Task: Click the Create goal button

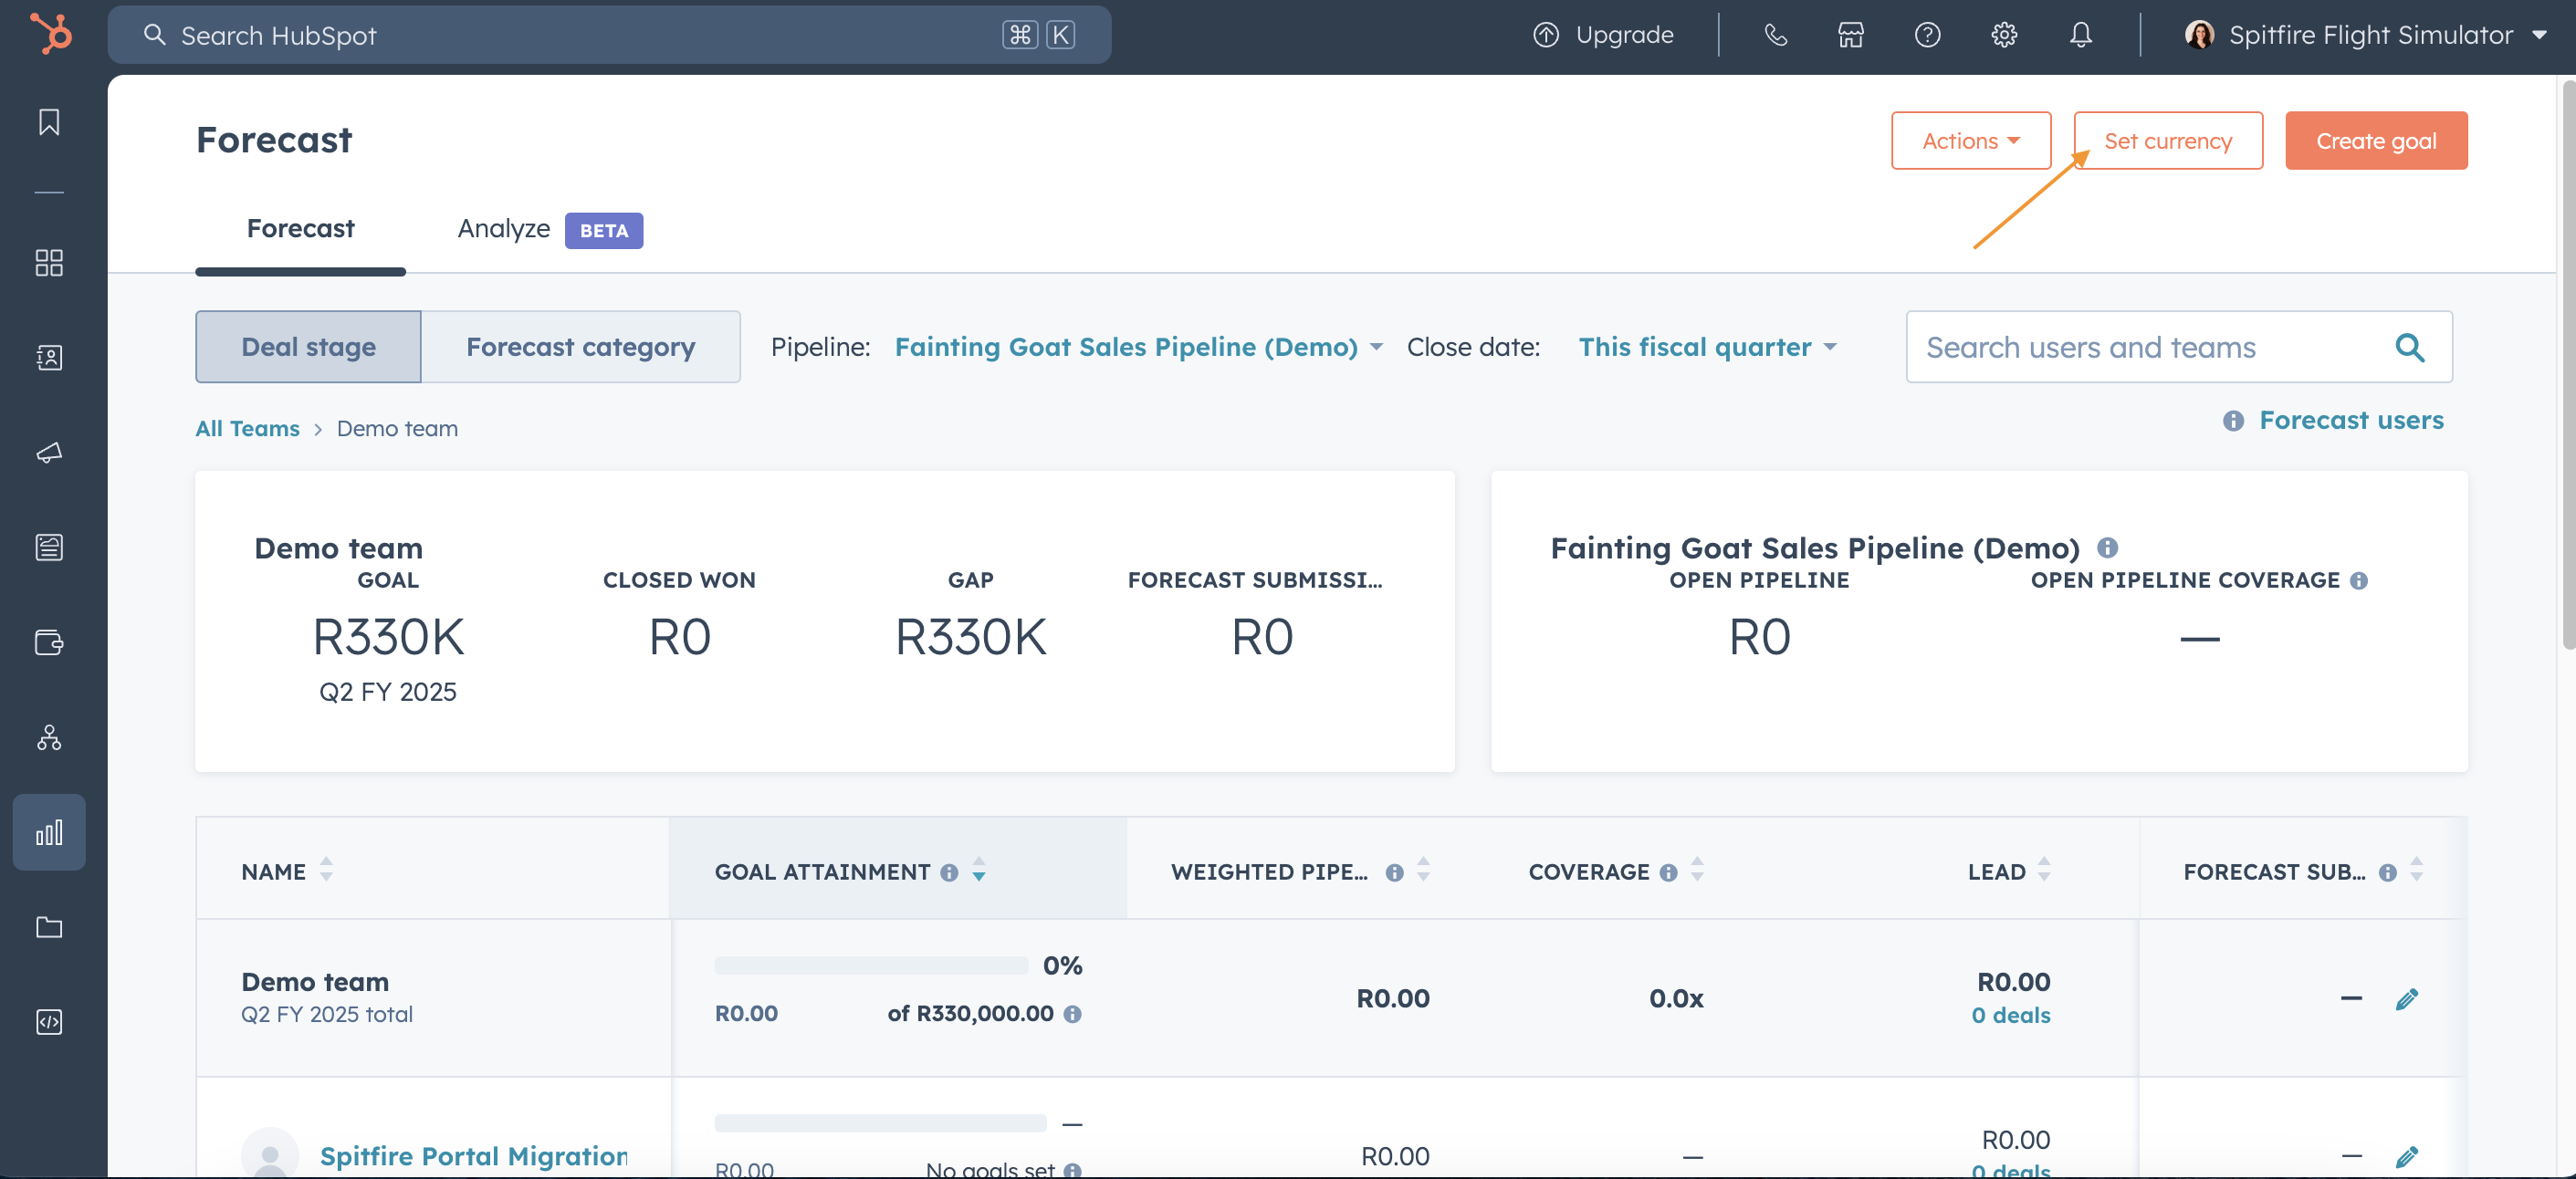Action: click(2375, 141)
